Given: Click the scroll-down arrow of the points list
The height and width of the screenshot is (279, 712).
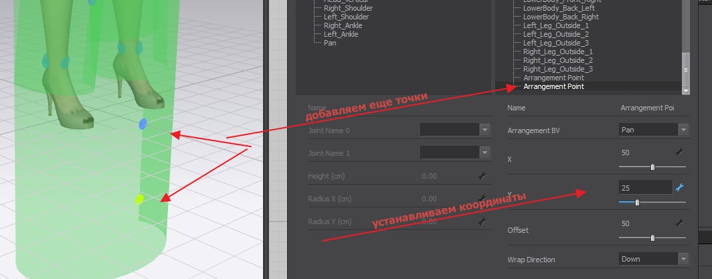Looking at the screenshot, I should click(x=686, y=91).
